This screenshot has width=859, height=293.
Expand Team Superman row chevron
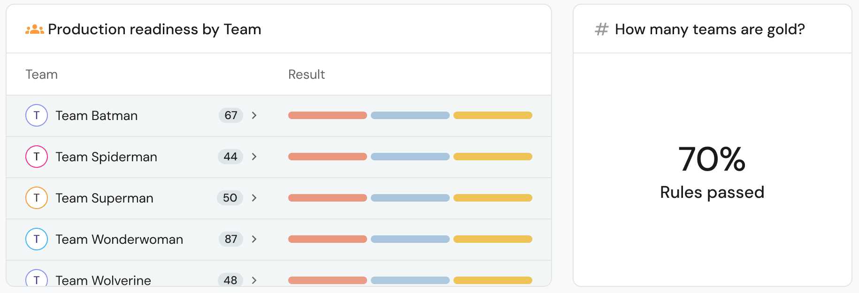[x=254, y=198]
